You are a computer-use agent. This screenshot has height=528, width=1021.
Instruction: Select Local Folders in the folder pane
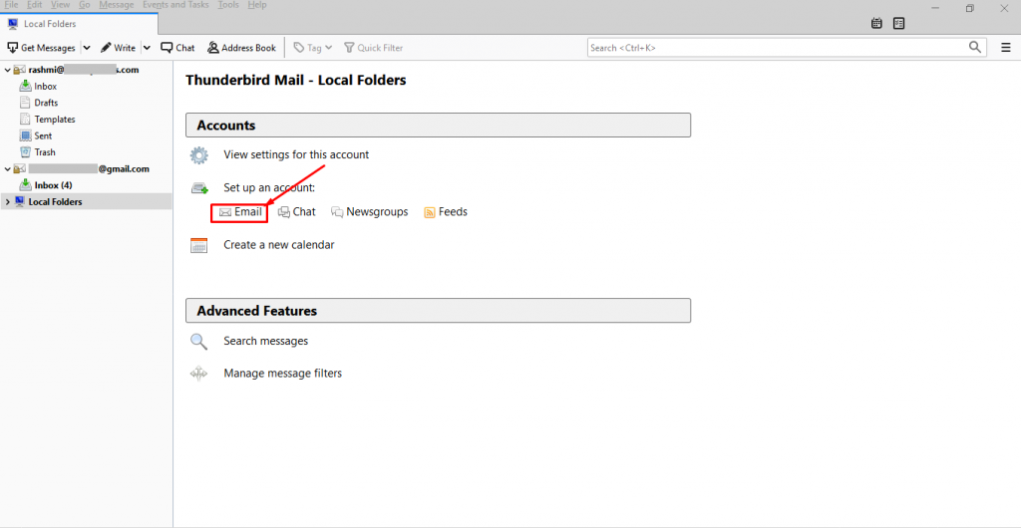(86, 201)
